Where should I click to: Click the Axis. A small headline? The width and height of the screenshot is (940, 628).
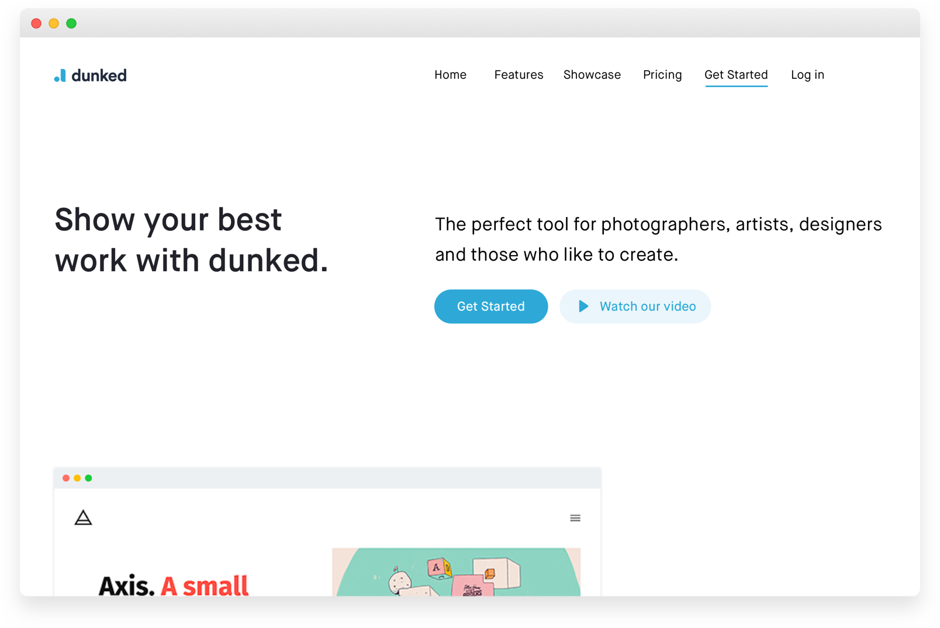pyautogui.click(x=174, y=585)
